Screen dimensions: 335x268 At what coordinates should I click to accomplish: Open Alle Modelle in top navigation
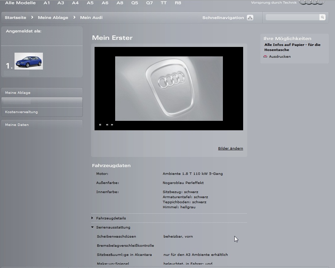[x=20, y=3]
